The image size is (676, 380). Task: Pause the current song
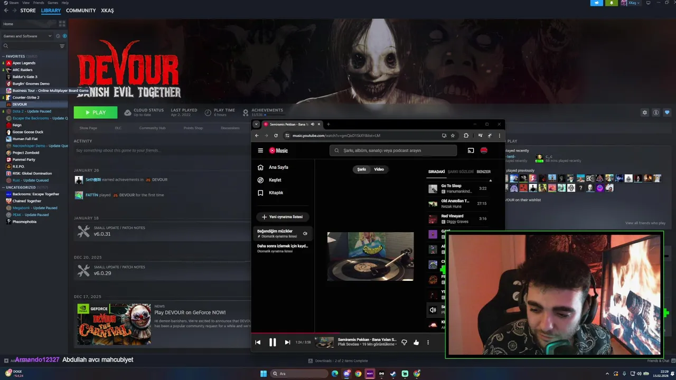click(x=273, y=343)
